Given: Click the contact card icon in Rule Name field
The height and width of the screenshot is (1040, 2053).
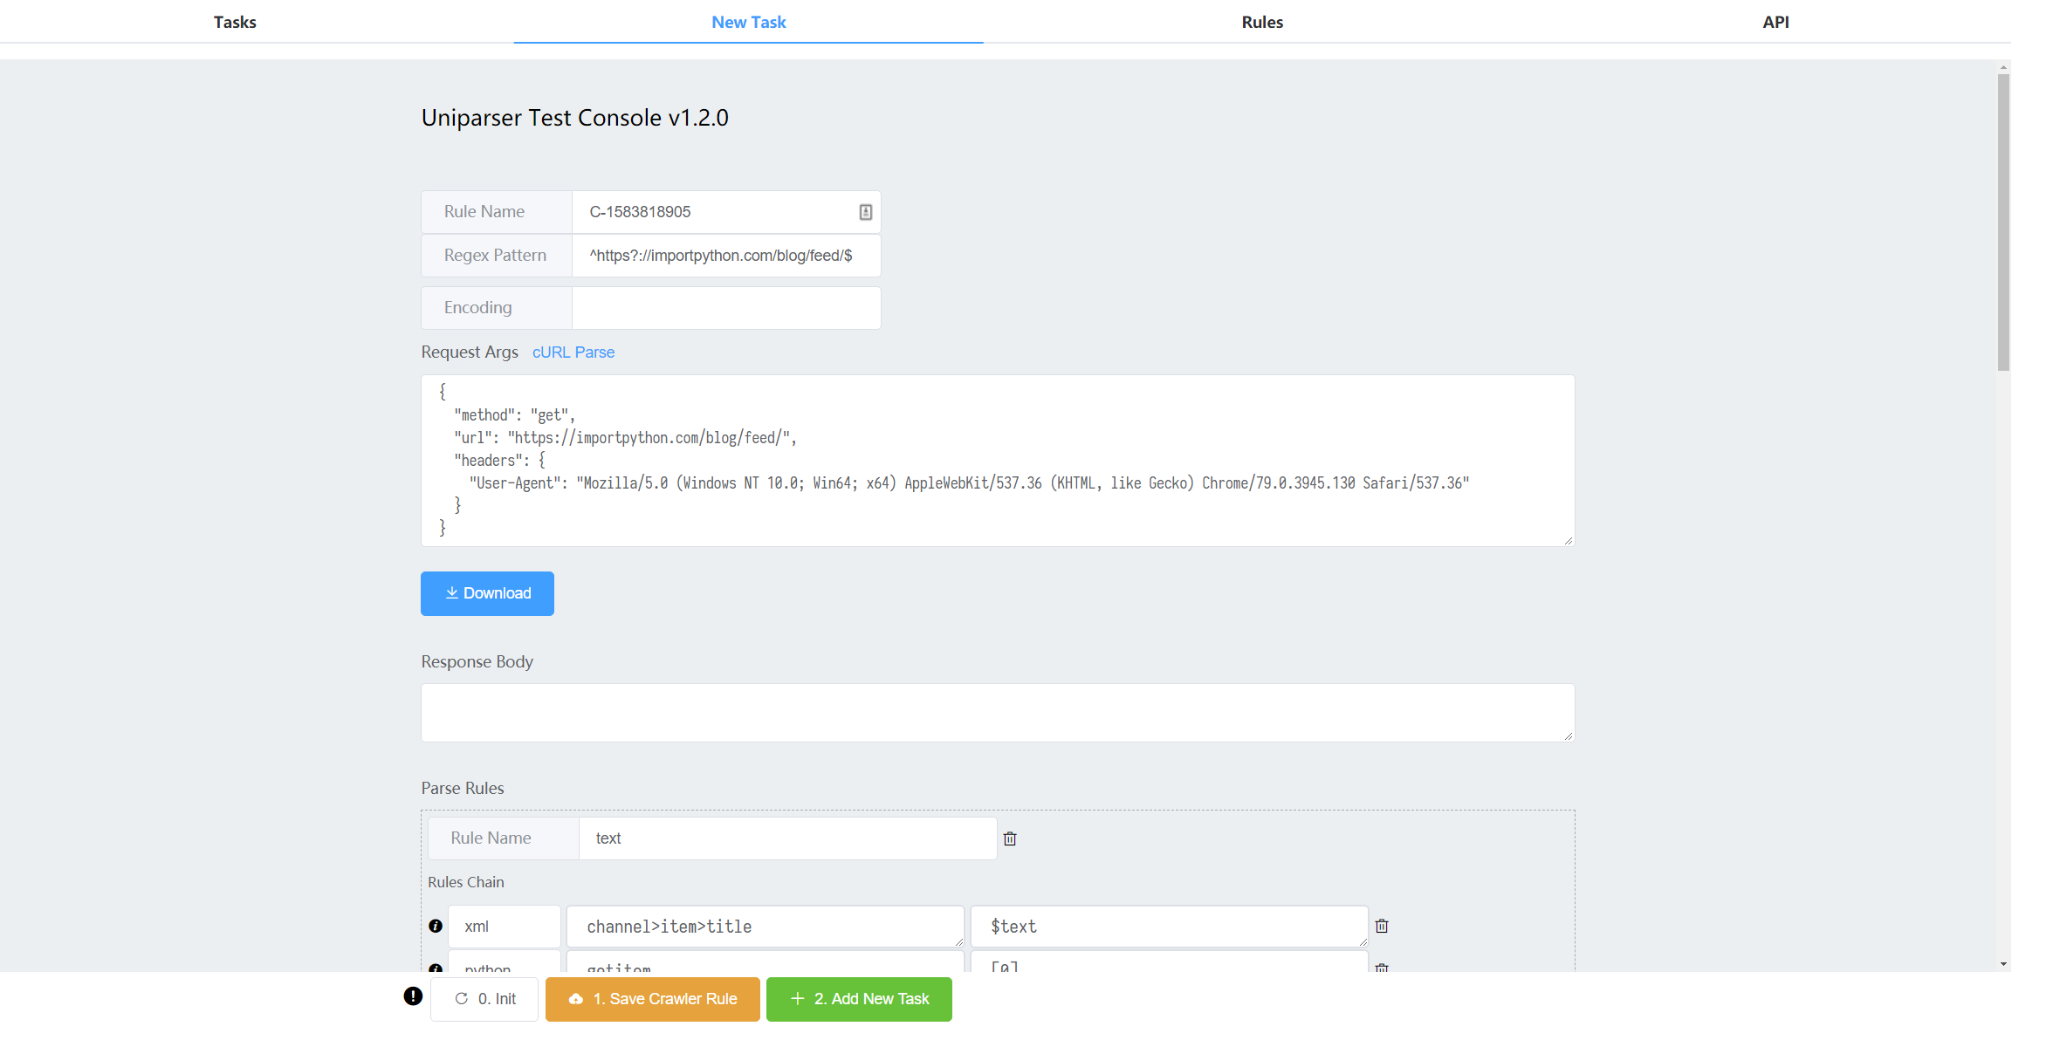Looking at the screenshot, I should point(865,212).
